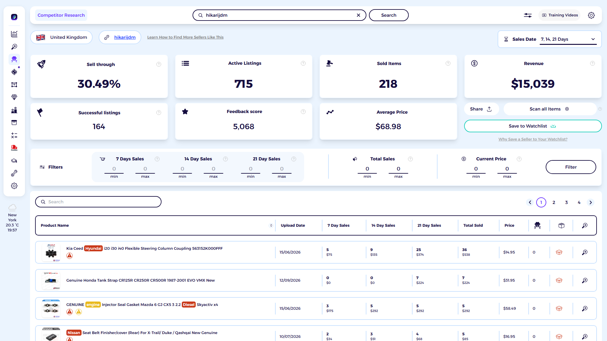607x341 pixels.
Task: Sort by Product Name column arrows
Action: click(x=271, y=225)
